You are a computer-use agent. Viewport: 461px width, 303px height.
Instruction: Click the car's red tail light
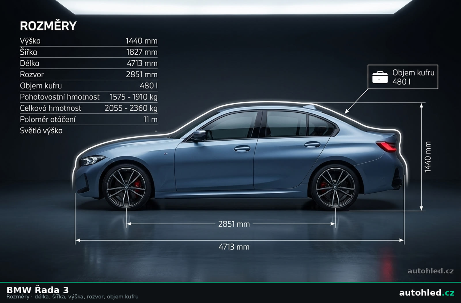point(387,147)
